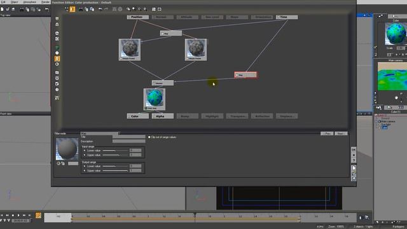Select the Bump output node
The width and height of the screenshot is (407, 229).
pos(188,116)
